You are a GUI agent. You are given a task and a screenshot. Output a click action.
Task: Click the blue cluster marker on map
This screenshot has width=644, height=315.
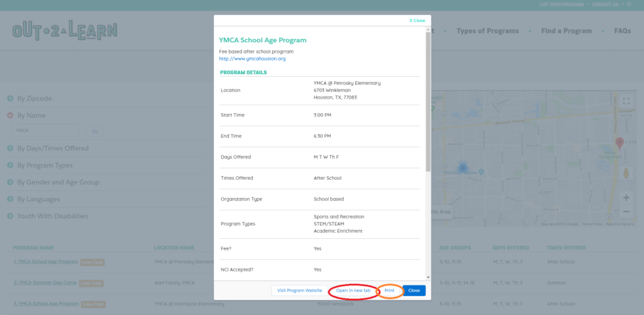[463, 168]
